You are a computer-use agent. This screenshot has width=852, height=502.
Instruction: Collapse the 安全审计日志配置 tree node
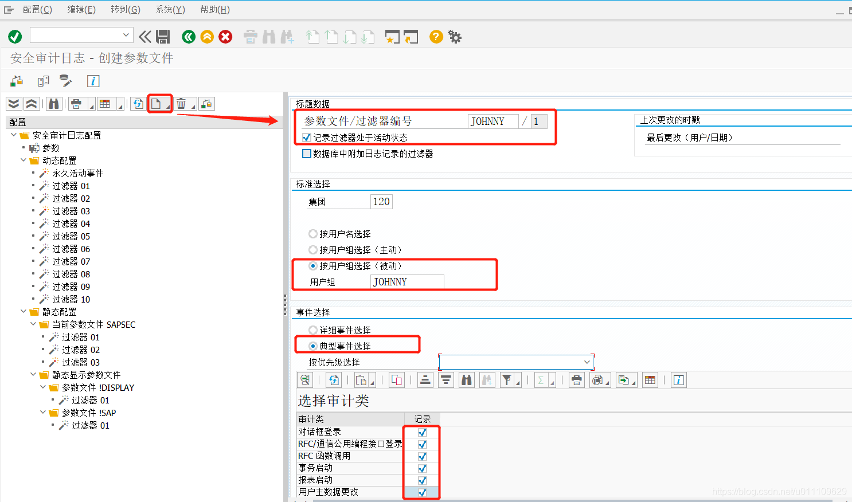pos(14,135)
